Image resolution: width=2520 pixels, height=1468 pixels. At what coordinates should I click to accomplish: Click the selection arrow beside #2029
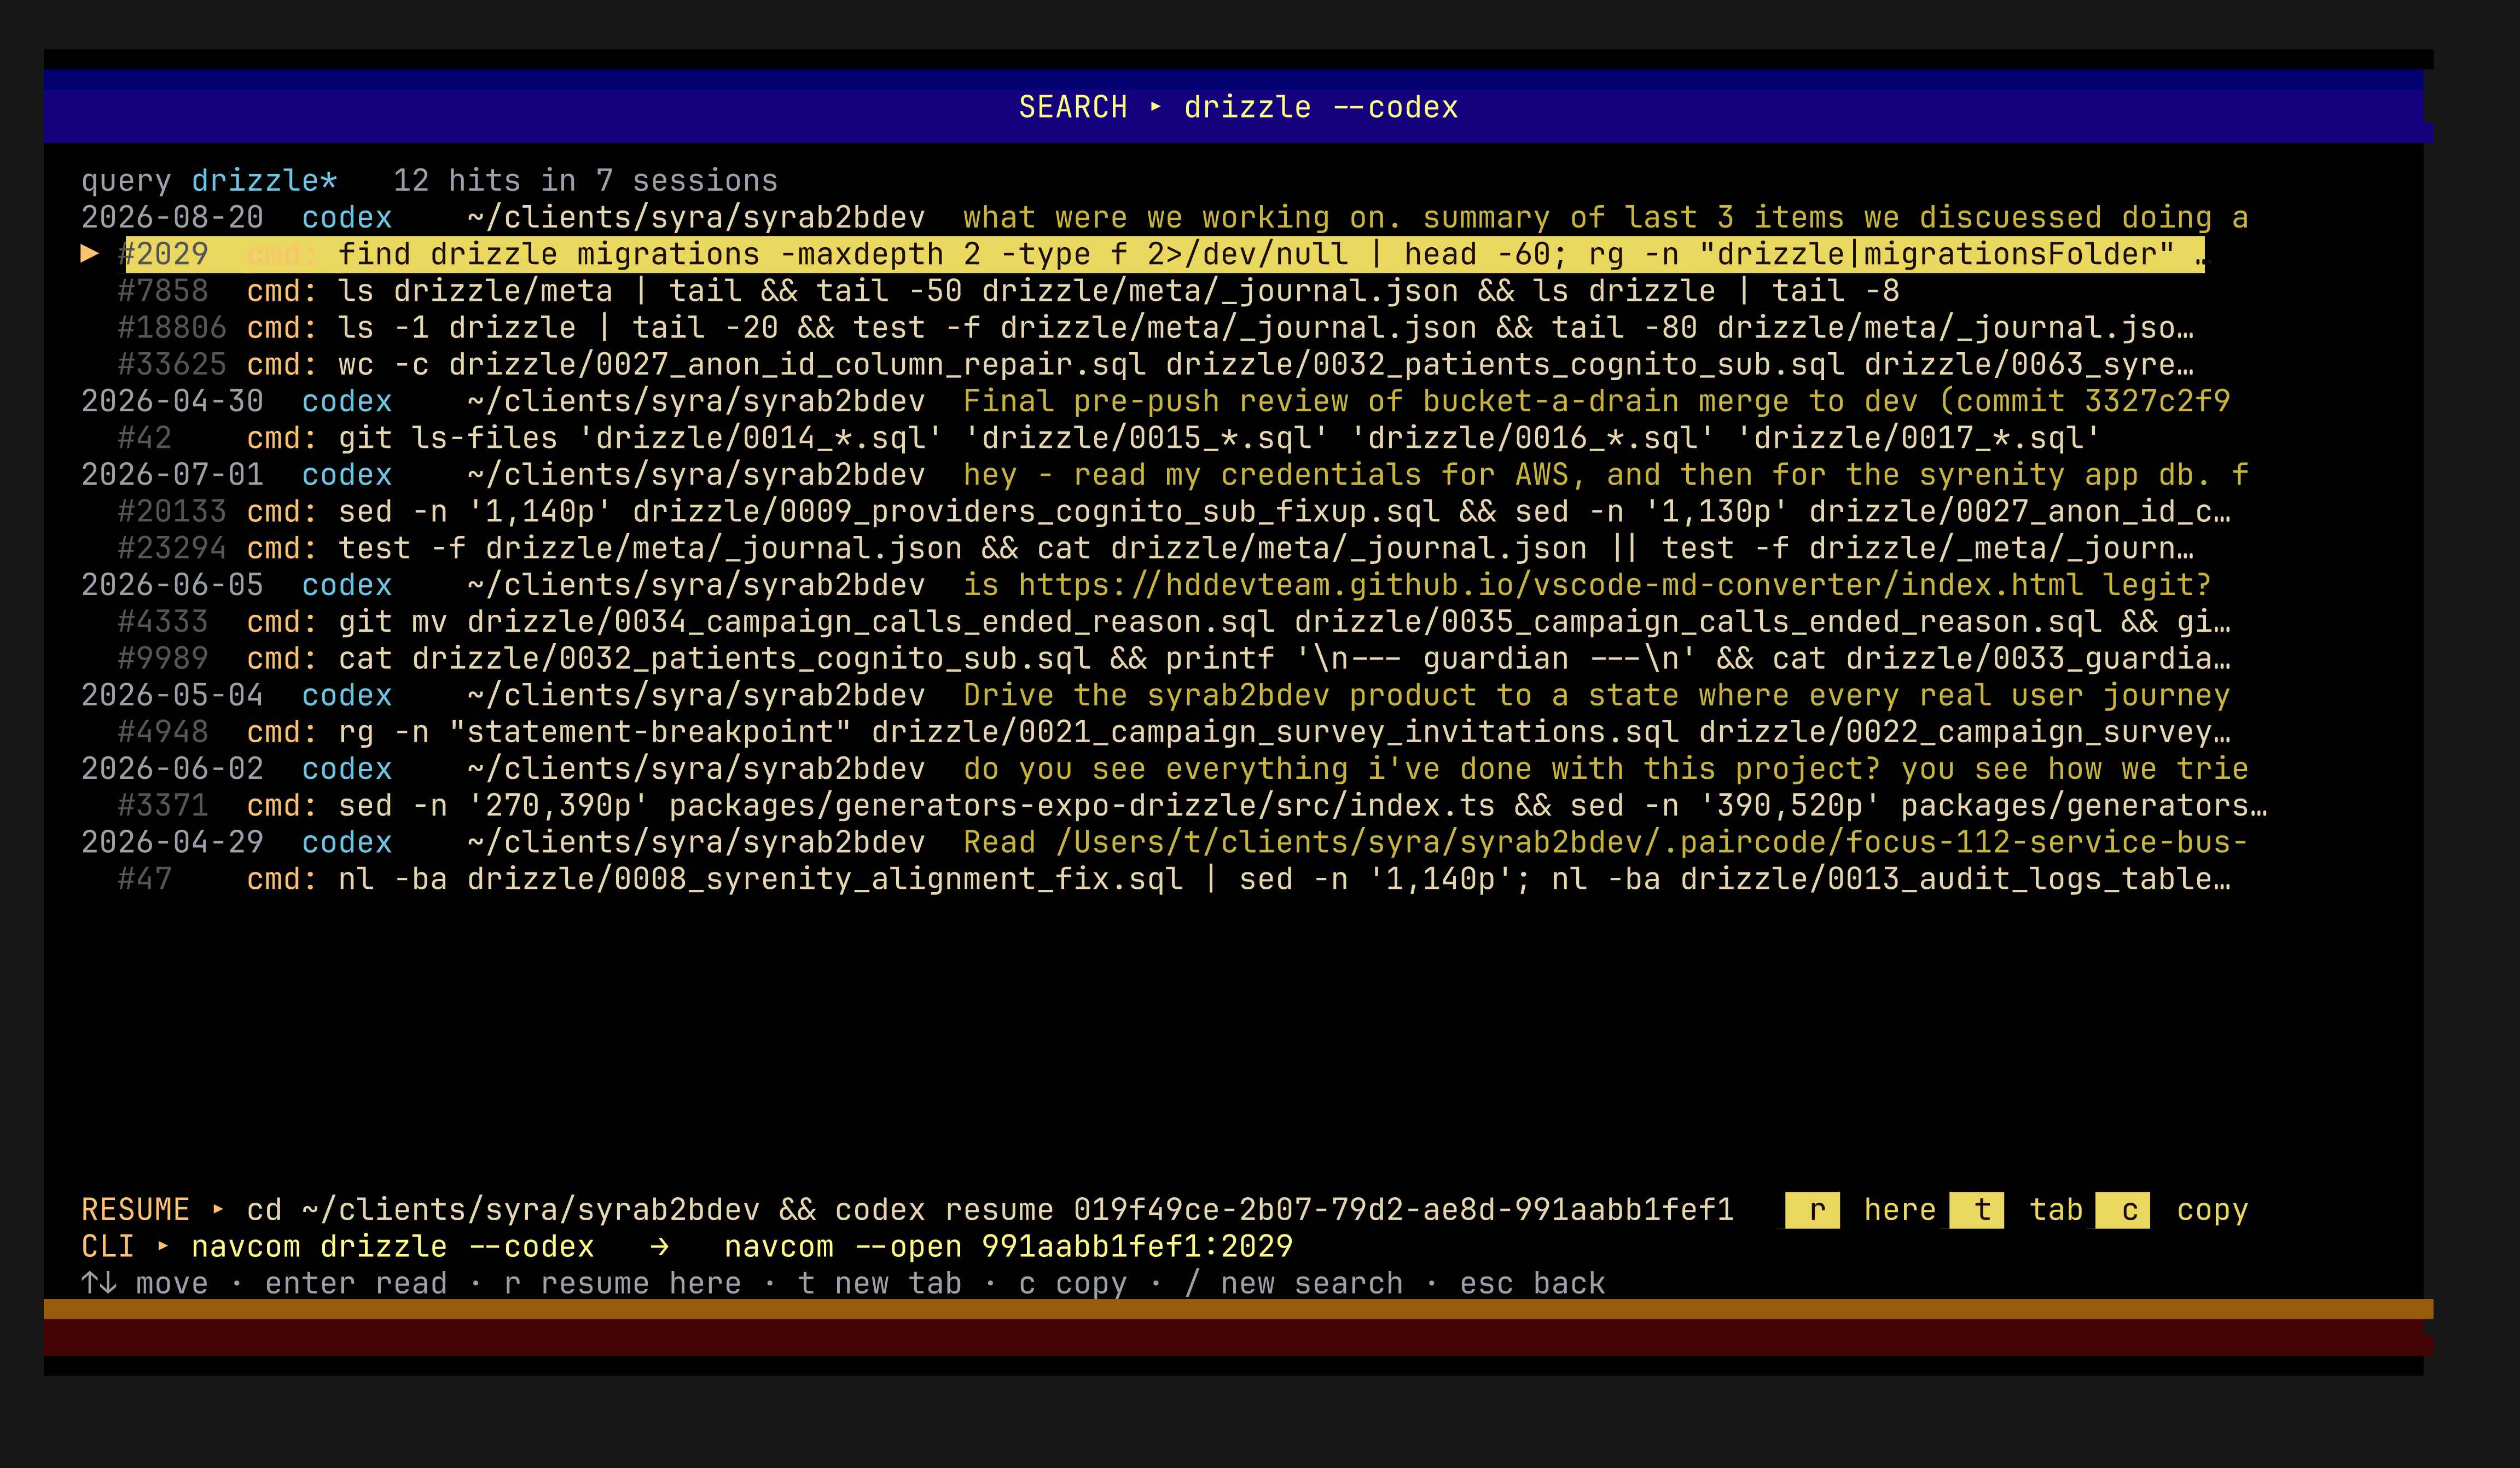click(x=90, y=254)
